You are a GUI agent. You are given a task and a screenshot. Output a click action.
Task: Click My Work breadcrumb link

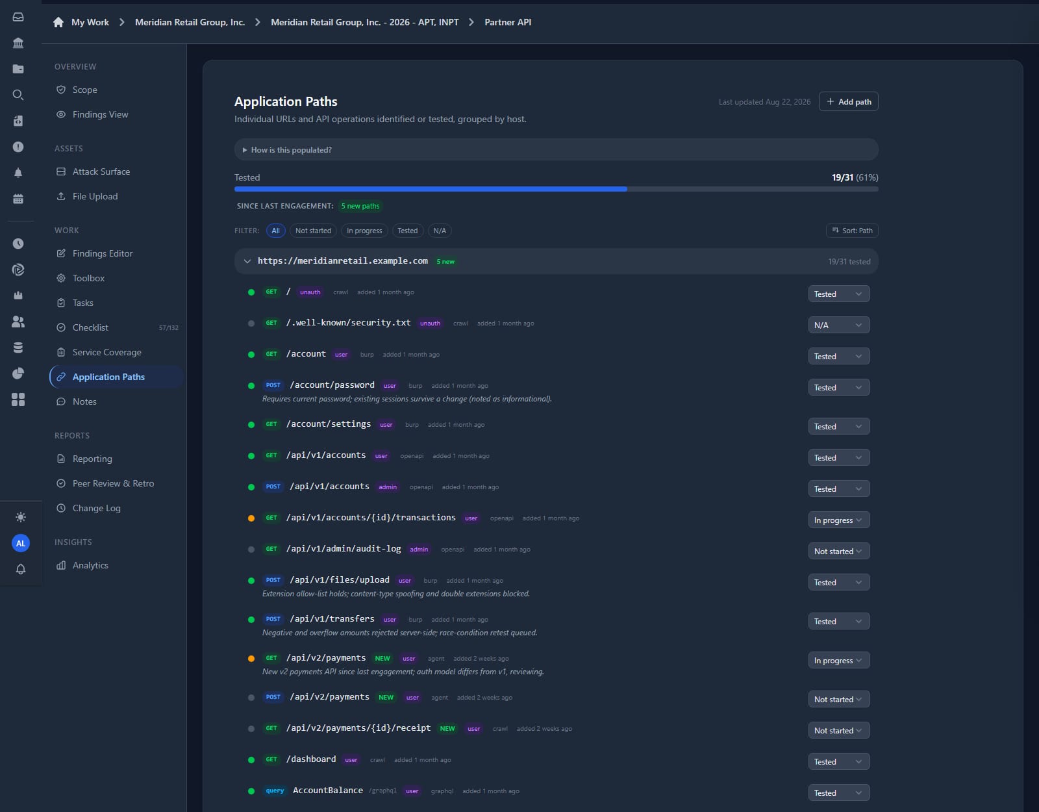(x=90, y=22)
